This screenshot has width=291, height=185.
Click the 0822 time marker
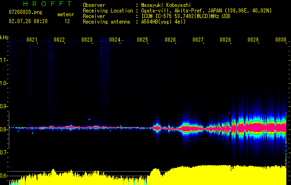[59, 40]
